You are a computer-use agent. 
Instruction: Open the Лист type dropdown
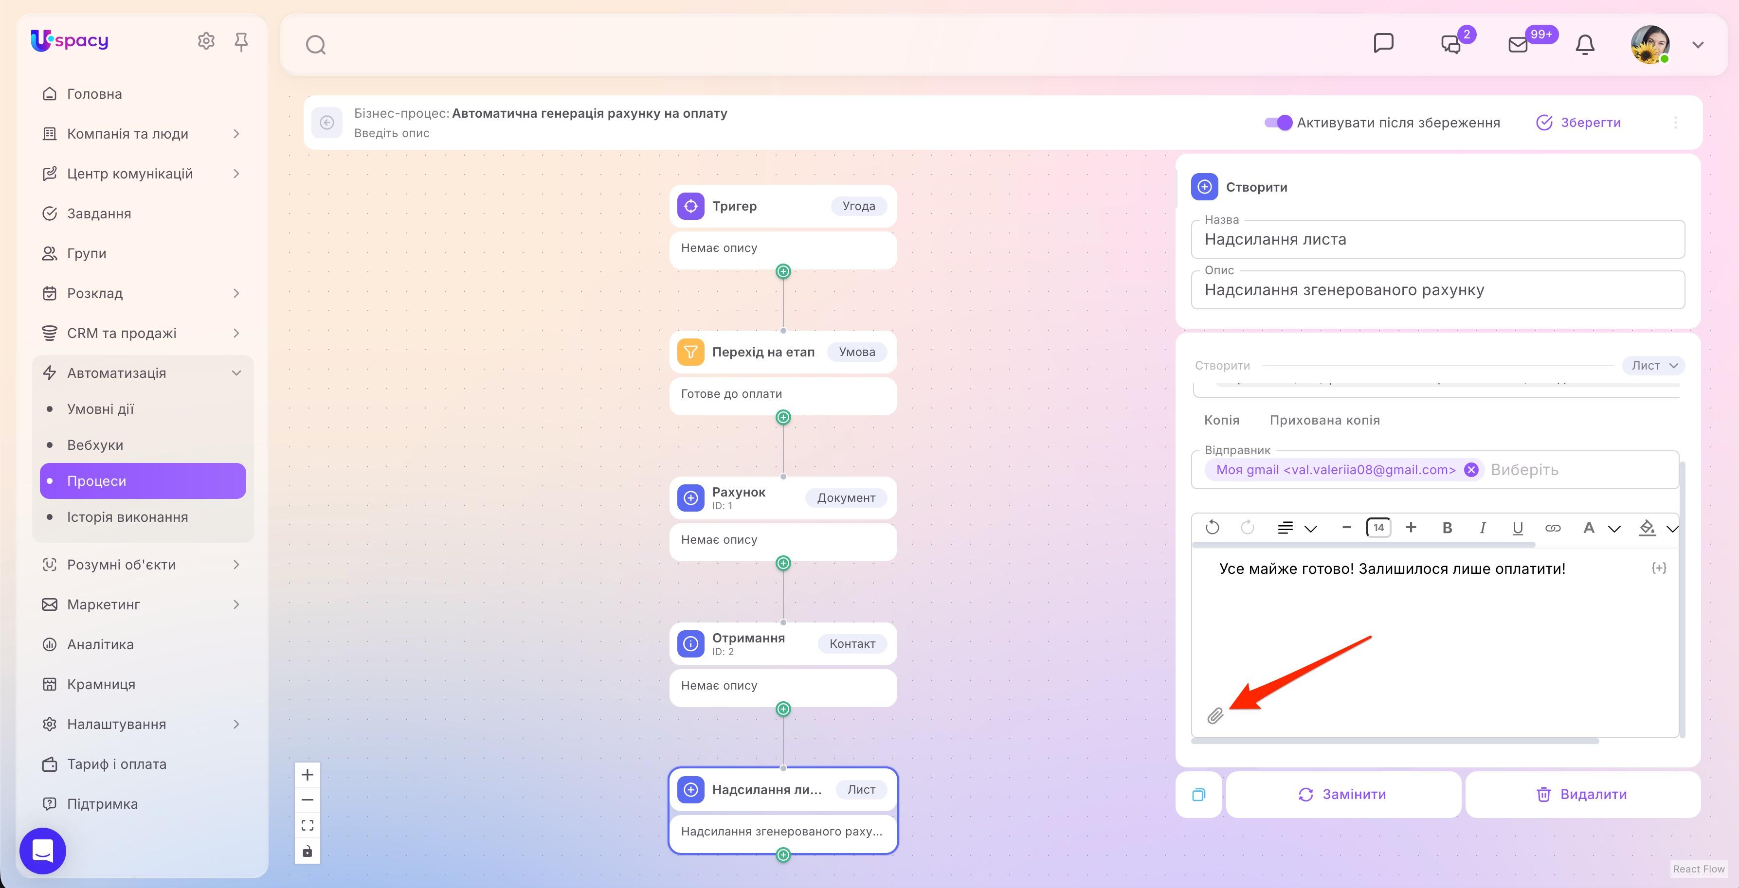pos(1653,366)
